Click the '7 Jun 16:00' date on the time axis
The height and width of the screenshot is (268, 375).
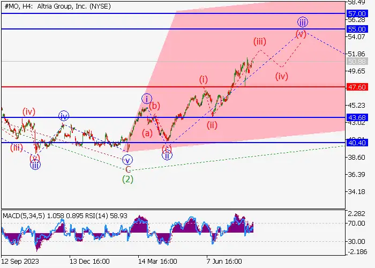(x=224, y=262)
